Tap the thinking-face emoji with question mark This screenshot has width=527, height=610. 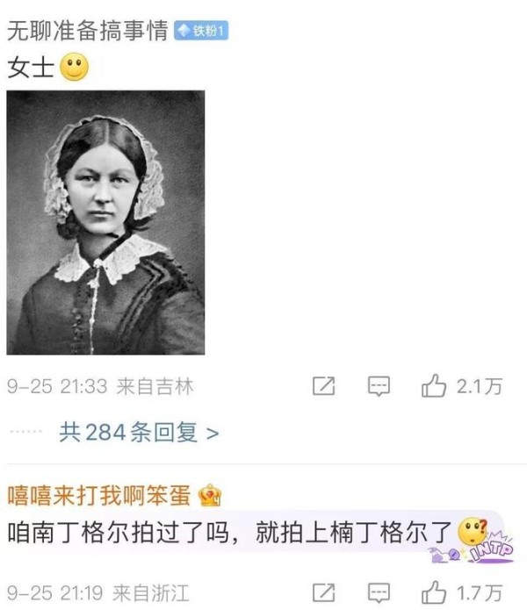click(x=473, y=531)
